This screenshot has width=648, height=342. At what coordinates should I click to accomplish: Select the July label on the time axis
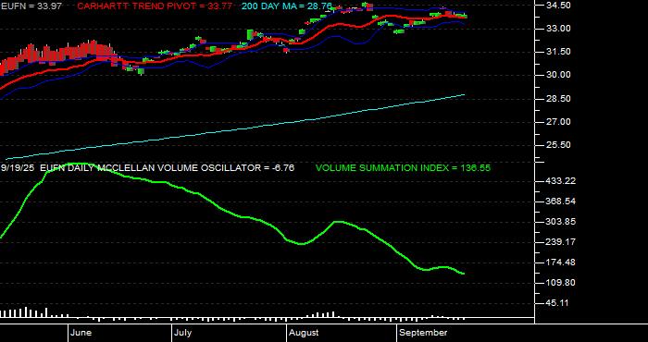coord(182,333)
